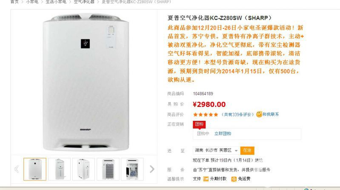Open the 立即团购 group buy link
The image size is (340, 190).
[x=223, y=134]
